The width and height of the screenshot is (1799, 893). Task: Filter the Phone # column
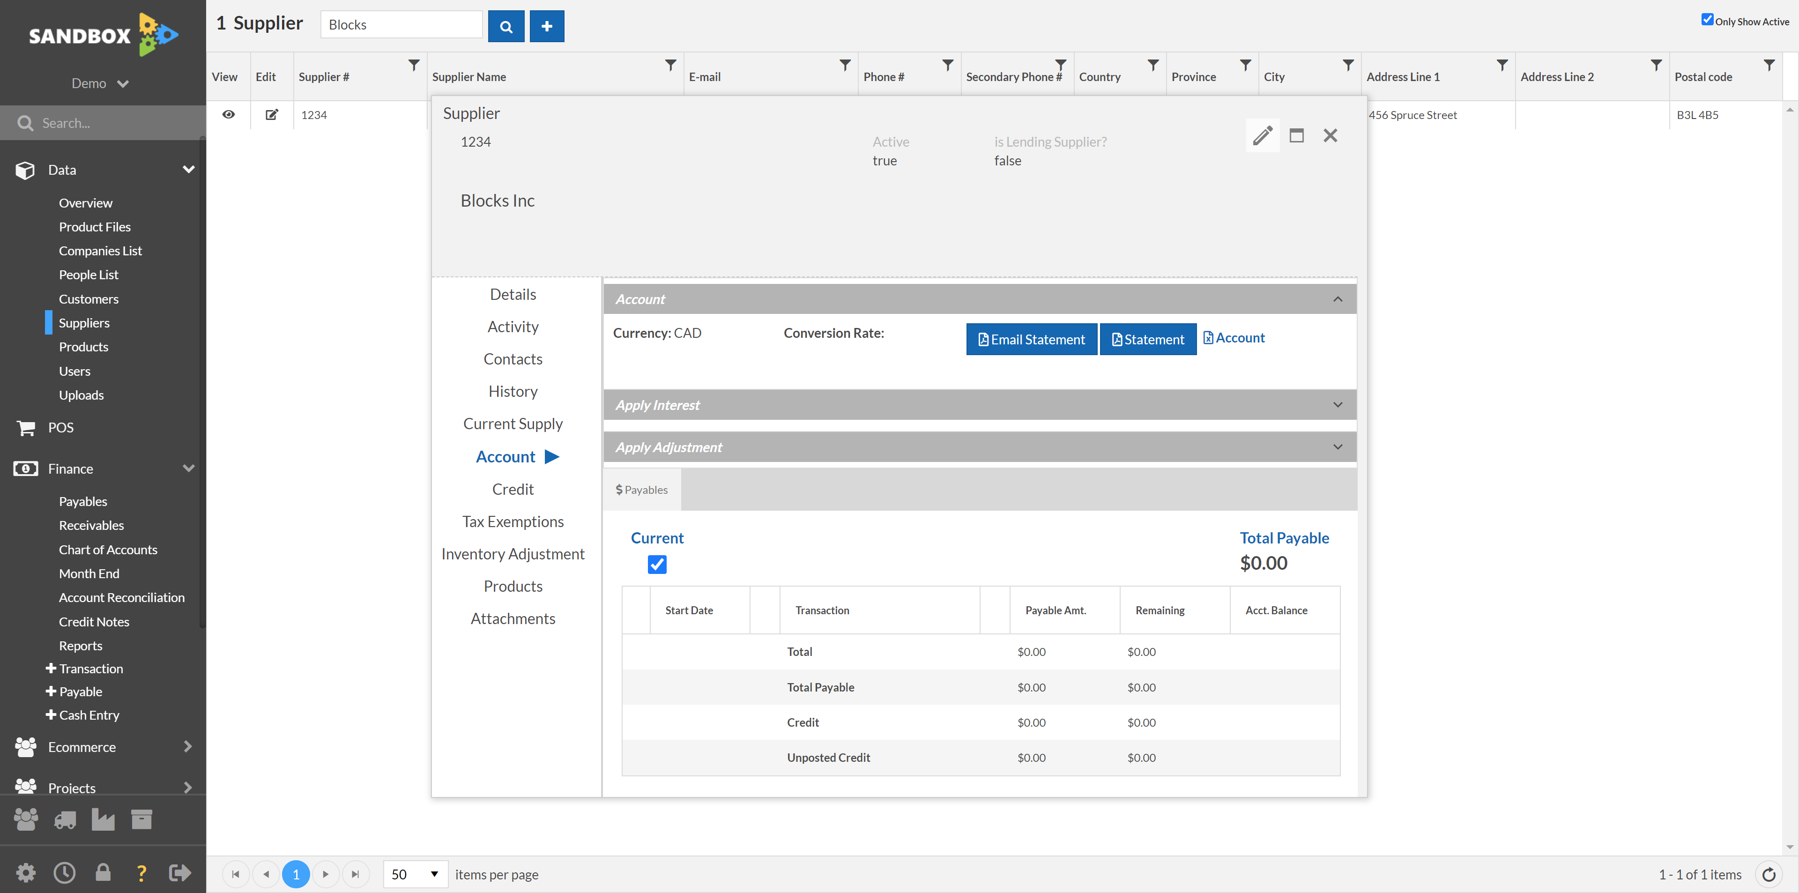[947, 66]
